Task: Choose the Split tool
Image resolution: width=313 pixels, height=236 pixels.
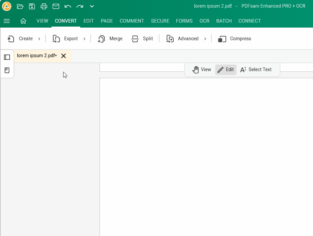Action: 142,39
